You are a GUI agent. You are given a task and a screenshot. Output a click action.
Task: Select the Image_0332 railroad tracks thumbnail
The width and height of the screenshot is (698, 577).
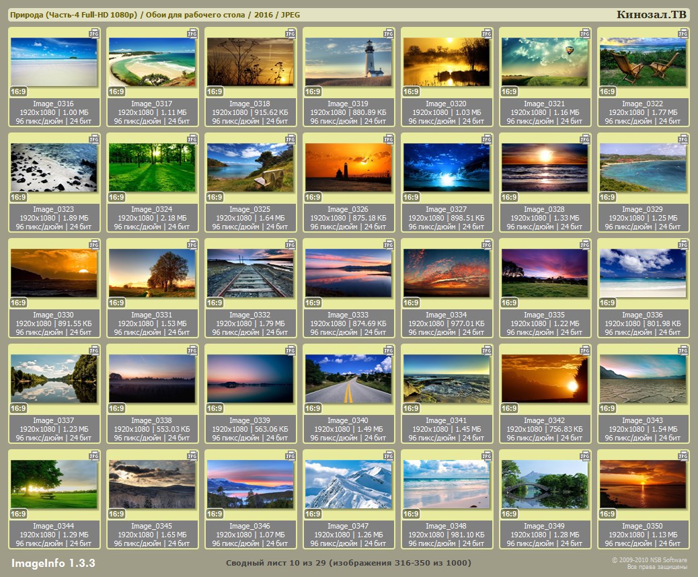(250, 273)
